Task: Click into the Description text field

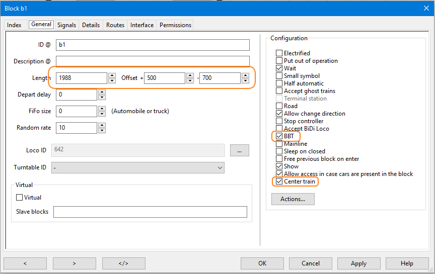Action: click(x=153, y=61)
